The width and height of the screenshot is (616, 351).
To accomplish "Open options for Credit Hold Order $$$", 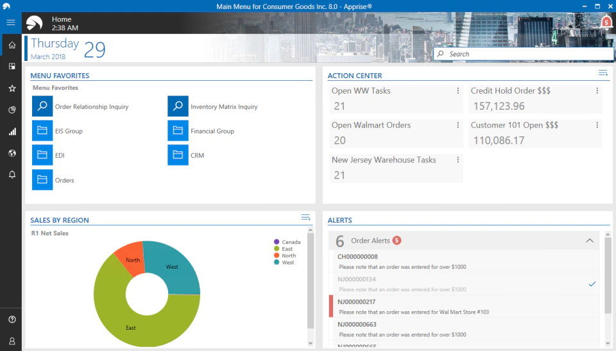I will coord(597,90).
